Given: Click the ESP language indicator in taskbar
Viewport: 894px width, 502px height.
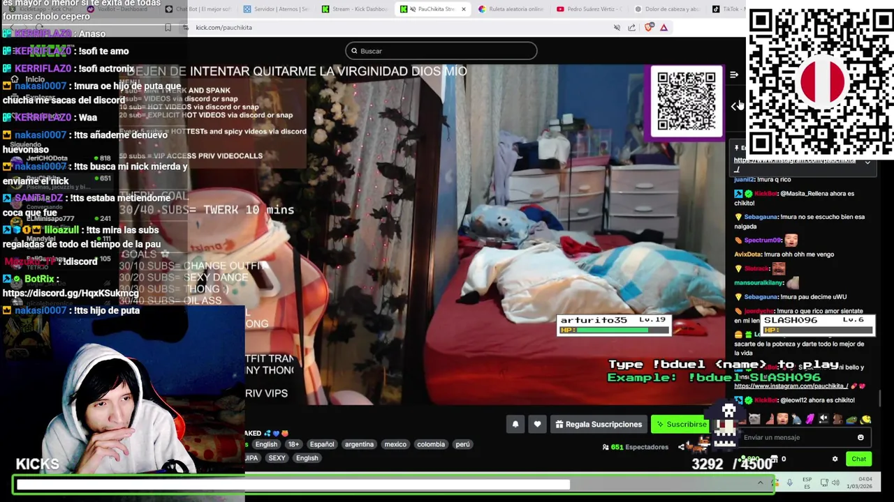Looking at the screenshot, I should click(807, 482).
